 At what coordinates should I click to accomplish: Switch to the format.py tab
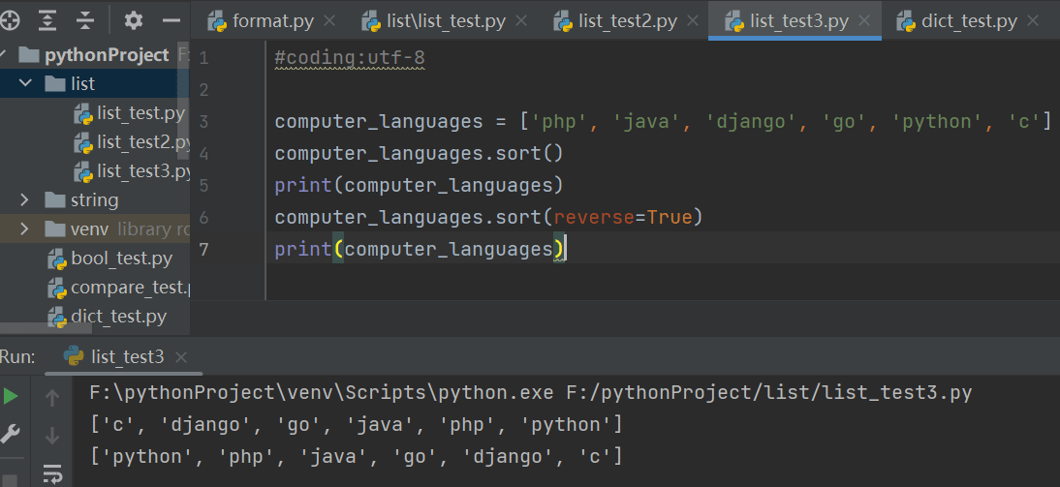click(272, 21)
